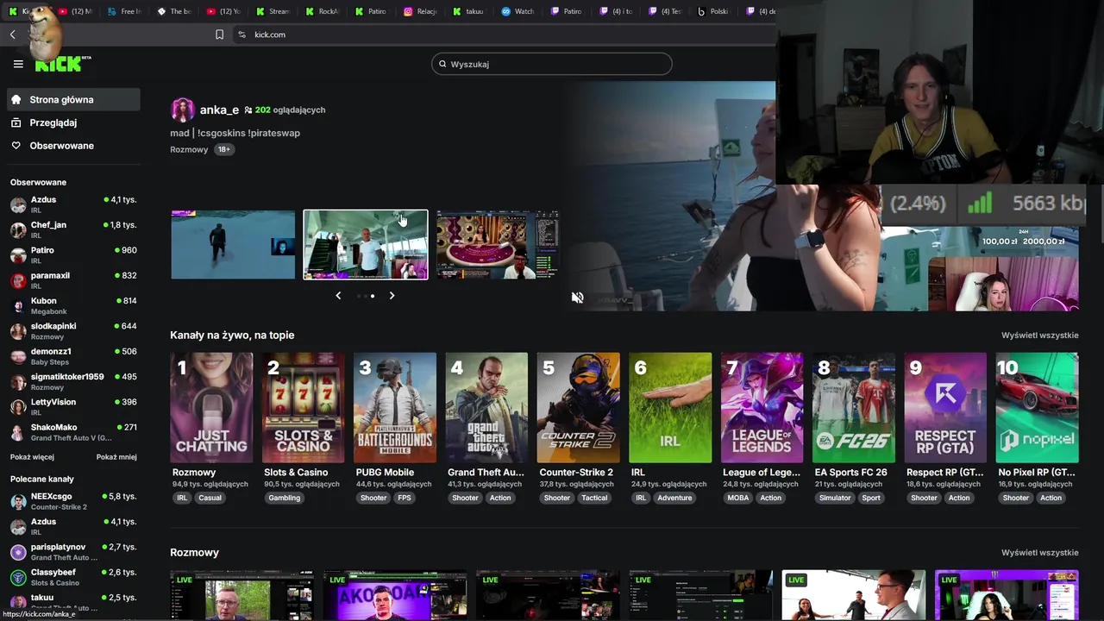Open IRL category card
Viewport: 1104px width, 621px height.
point(670,407)
